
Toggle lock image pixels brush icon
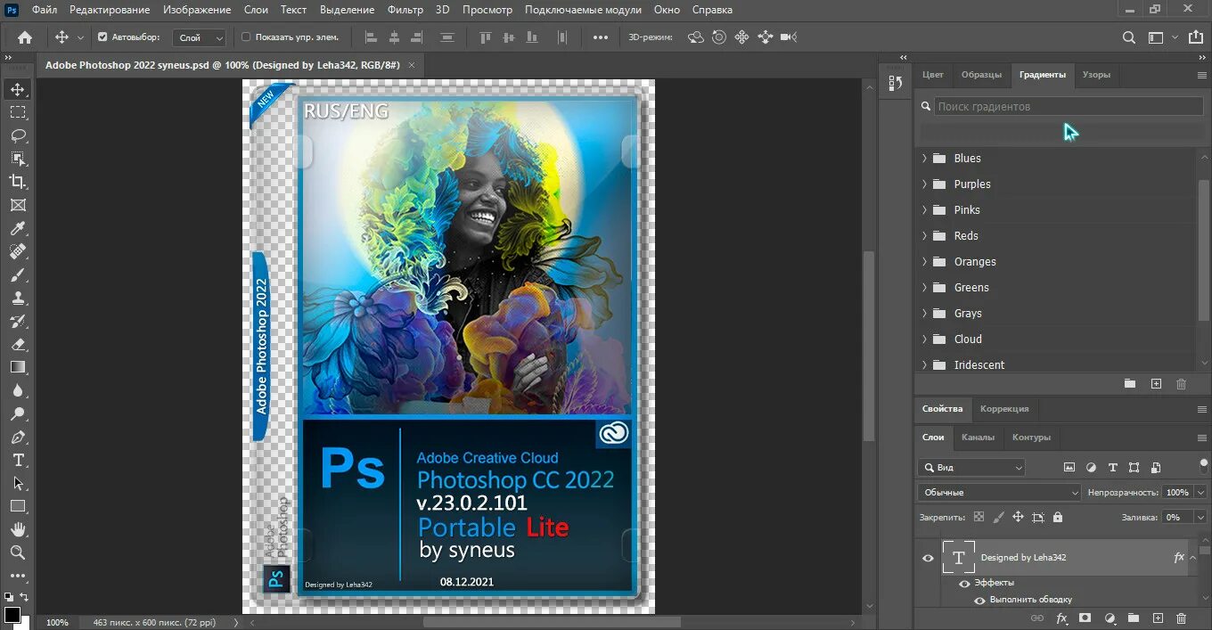[x=999, y=517]
